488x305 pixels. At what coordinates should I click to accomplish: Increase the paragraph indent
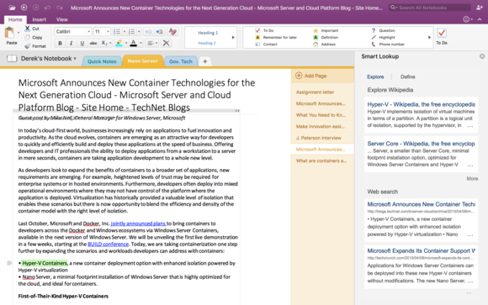click(x=159, y=32)
